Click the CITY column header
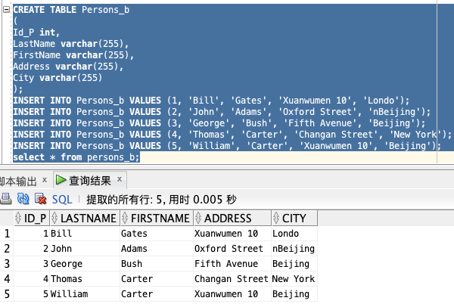 (x=294, y=219)
